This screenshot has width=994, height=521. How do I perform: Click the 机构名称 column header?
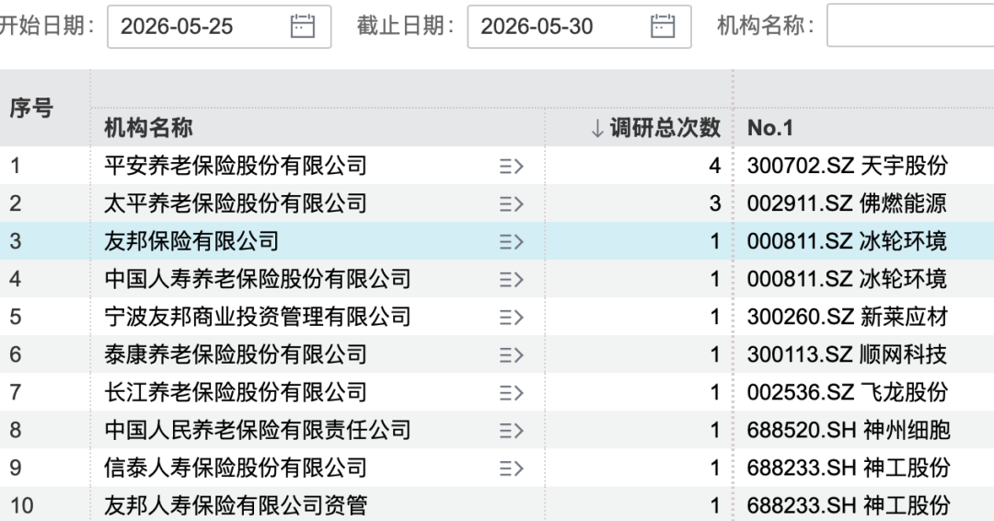148,127
